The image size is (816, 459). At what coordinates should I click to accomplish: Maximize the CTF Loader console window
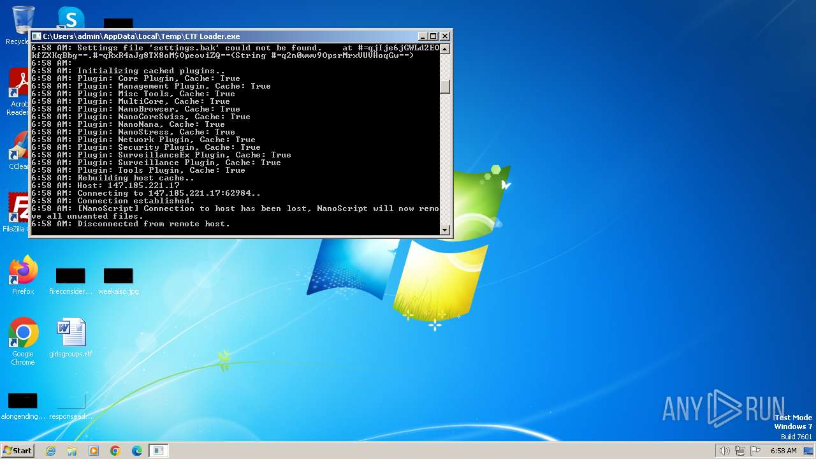click(433, 36)
